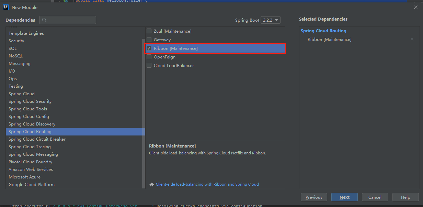This screenshot has width=423, height=207.
Task: Select the Spring Cloud Security category
Action: tap(74, 101)
